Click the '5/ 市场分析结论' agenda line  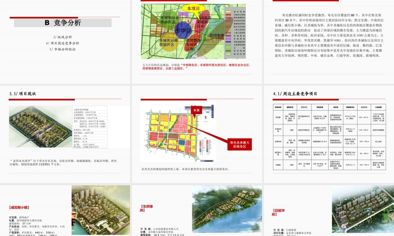tap(63, 50)
